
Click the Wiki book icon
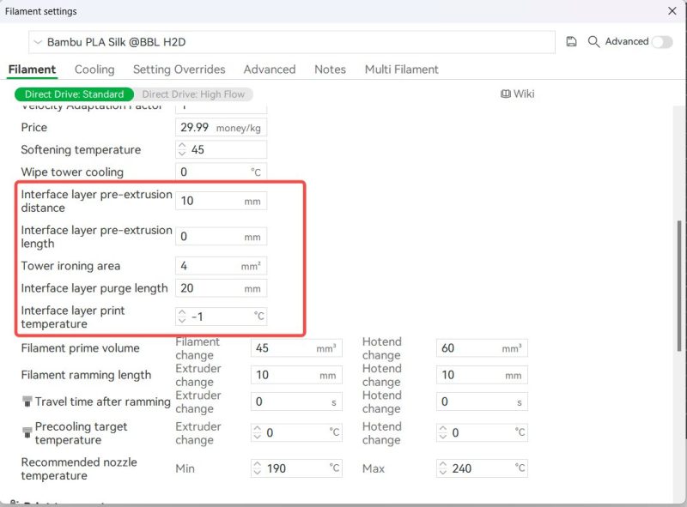point(506,94)
